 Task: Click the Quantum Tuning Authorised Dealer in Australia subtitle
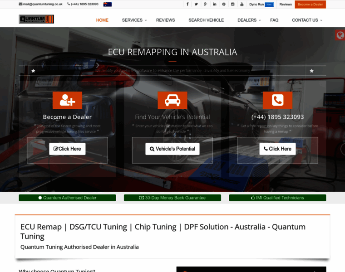click(x=79, y=247)
